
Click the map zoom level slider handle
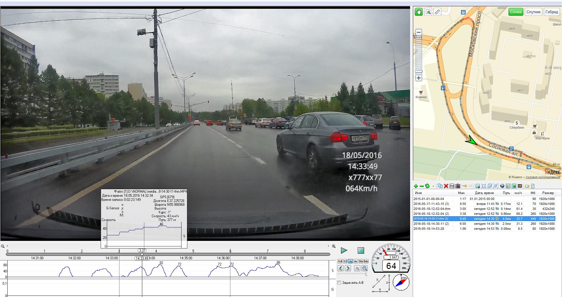point(419,71)
